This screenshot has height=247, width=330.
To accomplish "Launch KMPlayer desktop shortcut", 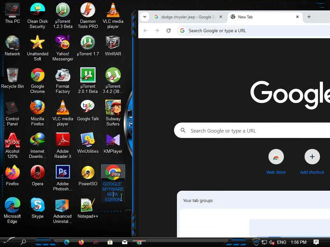I will (113, 143).
